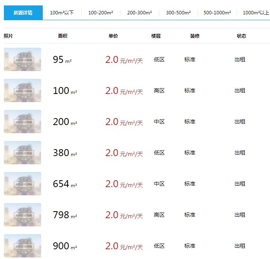Click 标准 decoration in the 798 m² row
The width and height of the screenshot is (270, 259).
[x=190, y=215]
